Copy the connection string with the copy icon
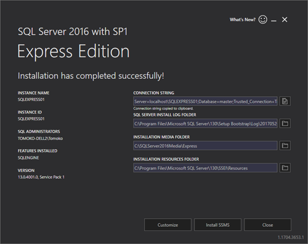The image size is (308, 244). (x=285, y=101)
